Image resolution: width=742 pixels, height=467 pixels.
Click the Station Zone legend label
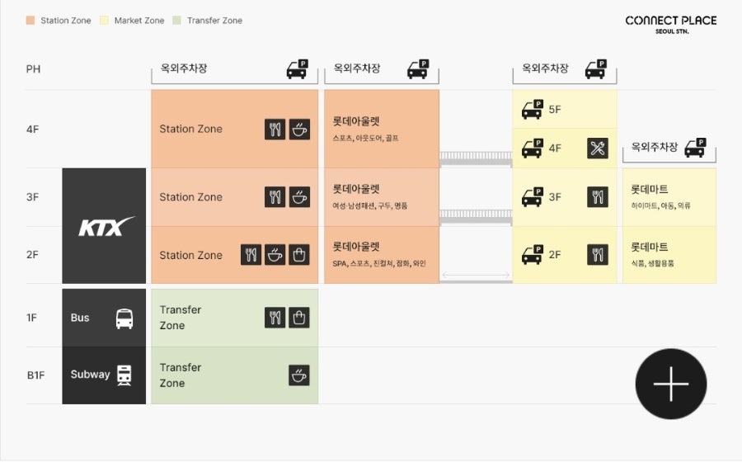(66, 21)
